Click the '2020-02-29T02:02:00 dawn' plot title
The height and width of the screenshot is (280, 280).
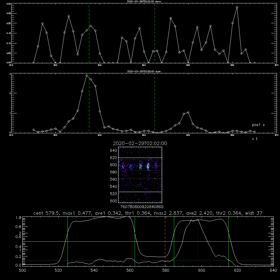[x=144, y=1]
